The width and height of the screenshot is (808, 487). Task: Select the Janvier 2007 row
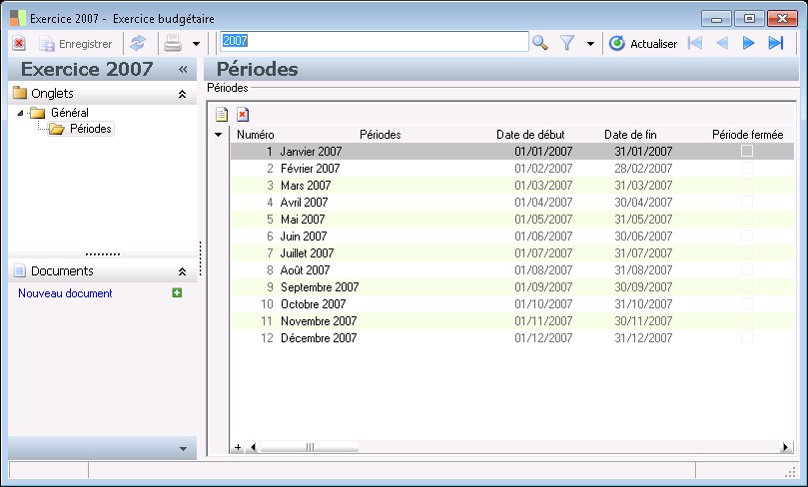point(511,152)
